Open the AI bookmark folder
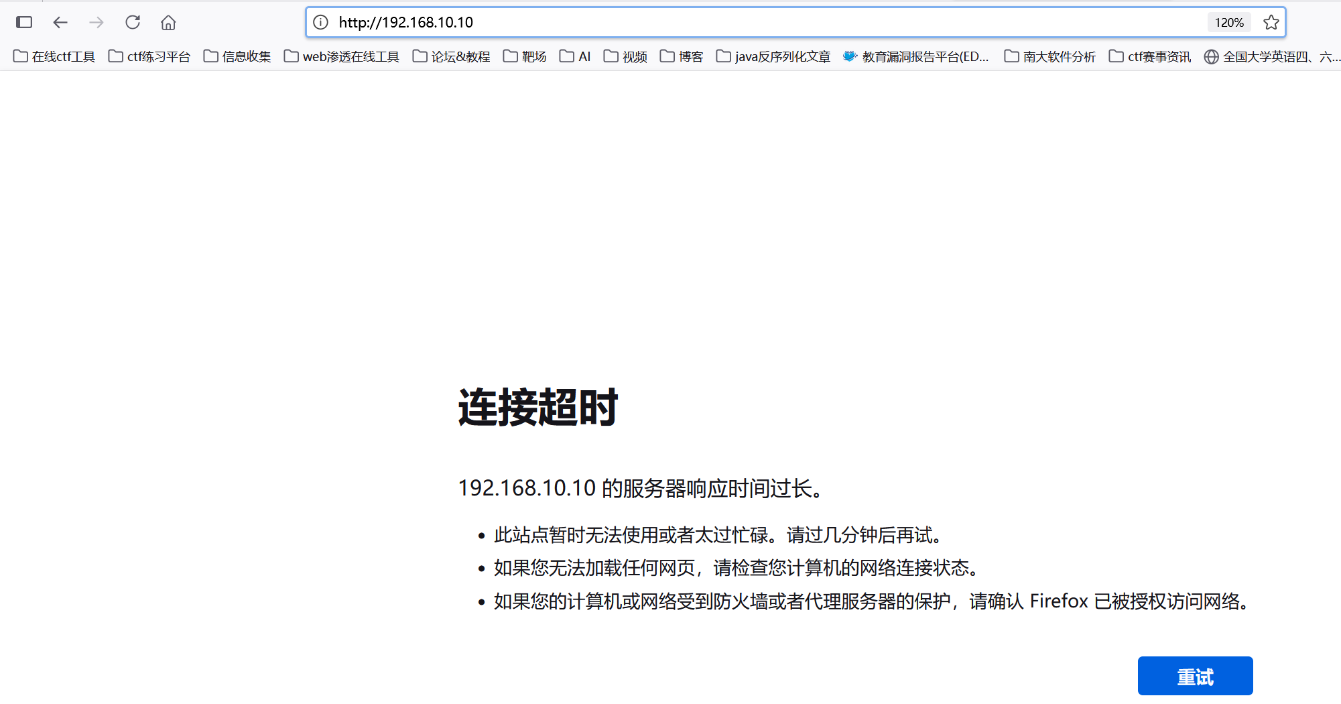The width and height of the screenshot is (1341, 704). click(x=575, y=56)
